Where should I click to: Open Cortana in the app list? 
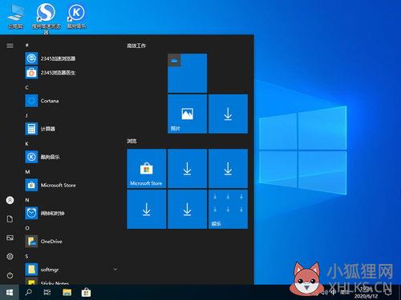tap(71, 101)
